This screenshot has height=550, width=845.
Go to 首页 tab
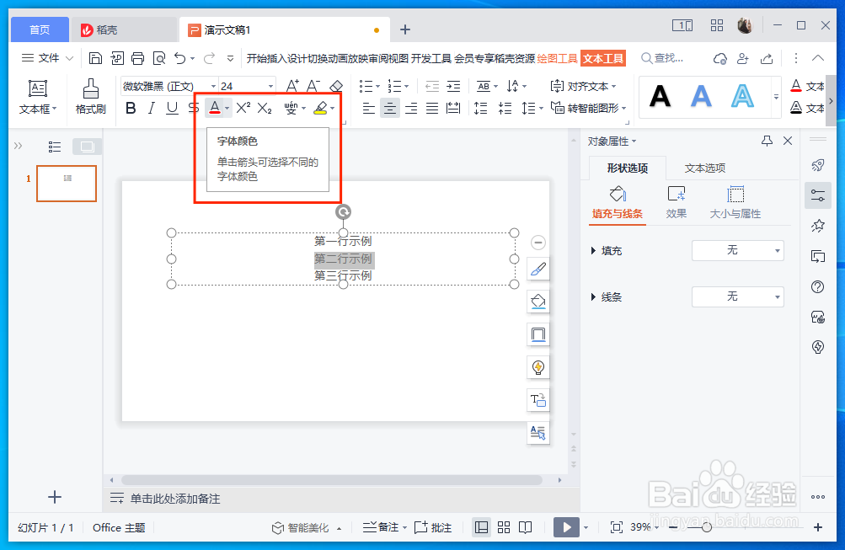[x=40, y=29]
